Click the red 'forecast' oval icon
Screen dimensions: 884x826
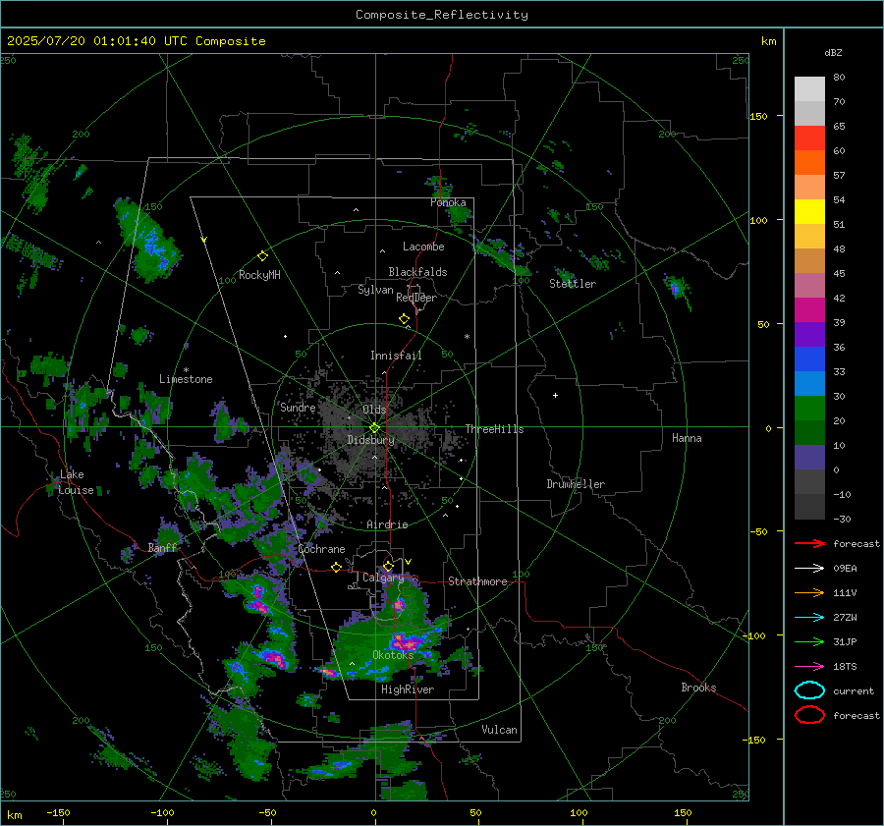pyautogui.click(x=809, y=715)
